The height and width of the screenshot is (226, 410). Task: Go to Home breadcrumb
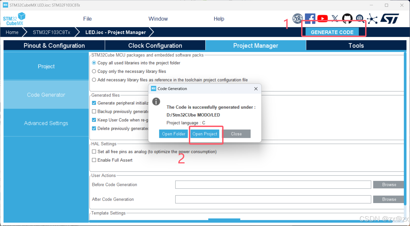click(x=12, y=32)
